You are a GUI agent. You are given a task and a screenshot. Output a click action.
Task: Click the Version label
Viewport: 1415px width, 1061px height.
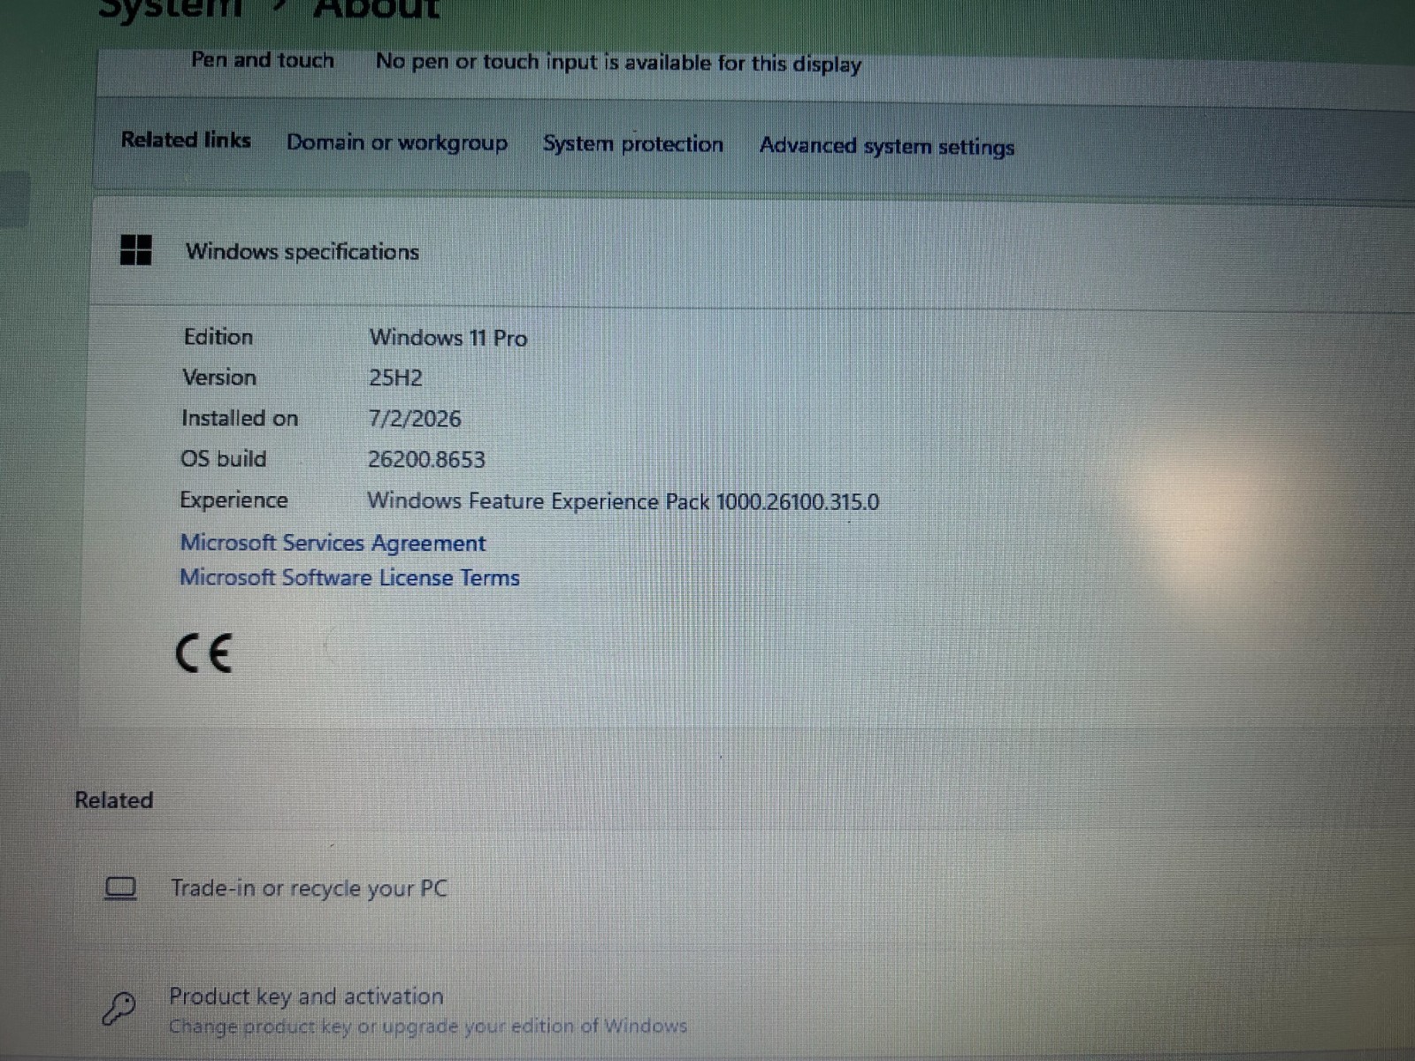219,377
